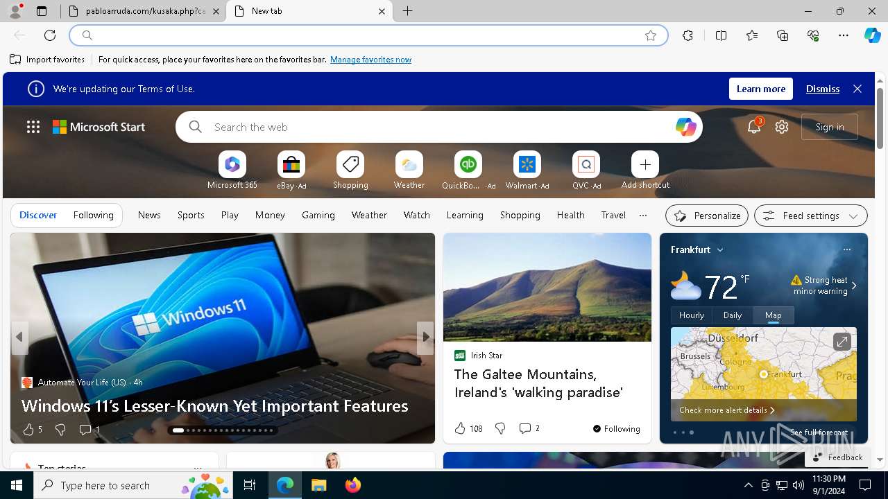Refresh the current page
The height and width of the screenshot is (499, 888).
[x=50, y=35]
